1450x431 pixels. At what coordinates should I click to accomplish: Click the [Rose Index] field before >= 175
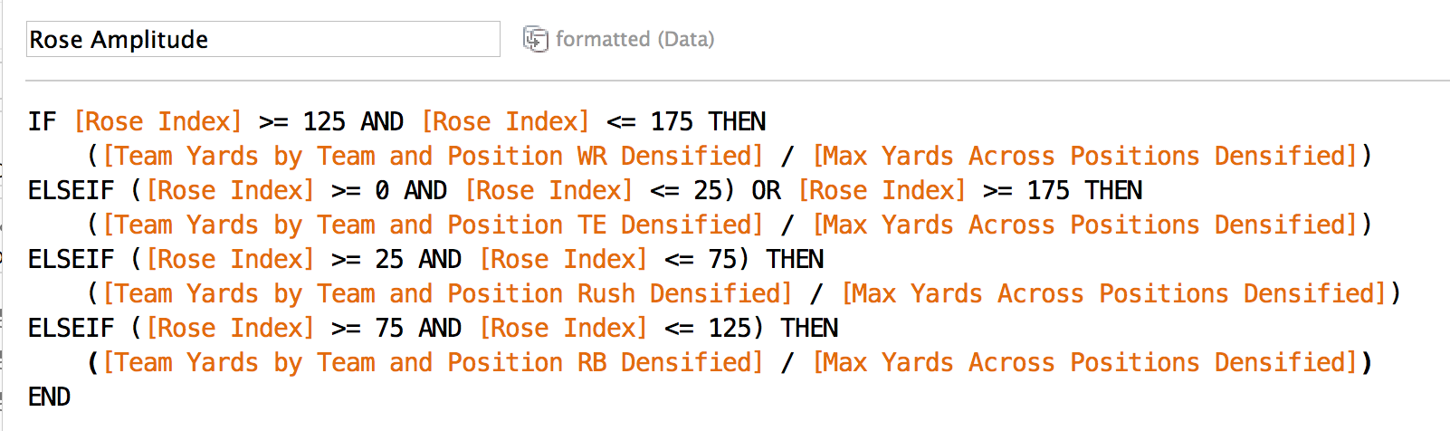(882, 190)
